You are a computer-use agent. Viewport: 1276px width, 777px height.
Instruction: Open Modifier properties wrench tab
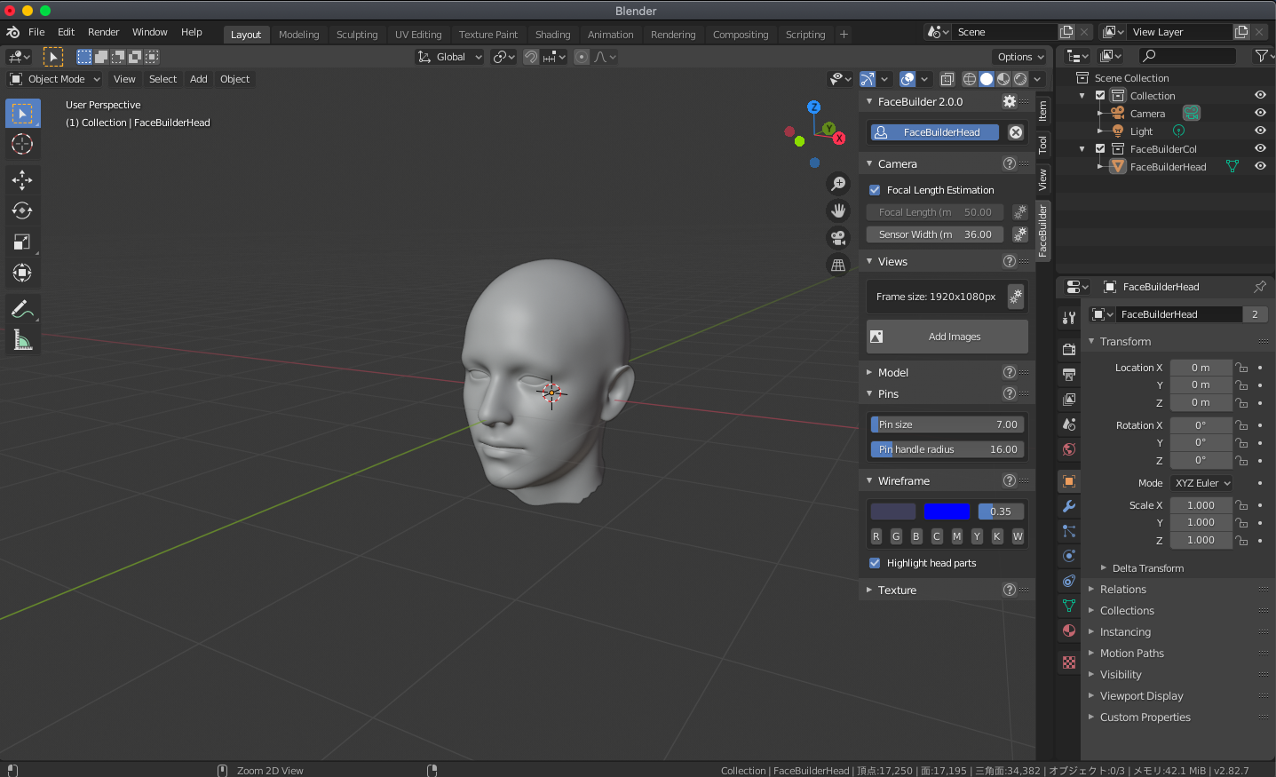coord(1069,506)
